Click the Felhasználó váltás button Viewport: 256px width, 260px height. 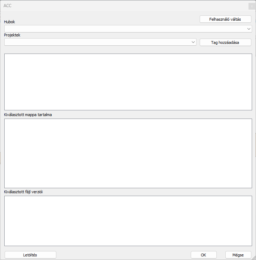225,19
